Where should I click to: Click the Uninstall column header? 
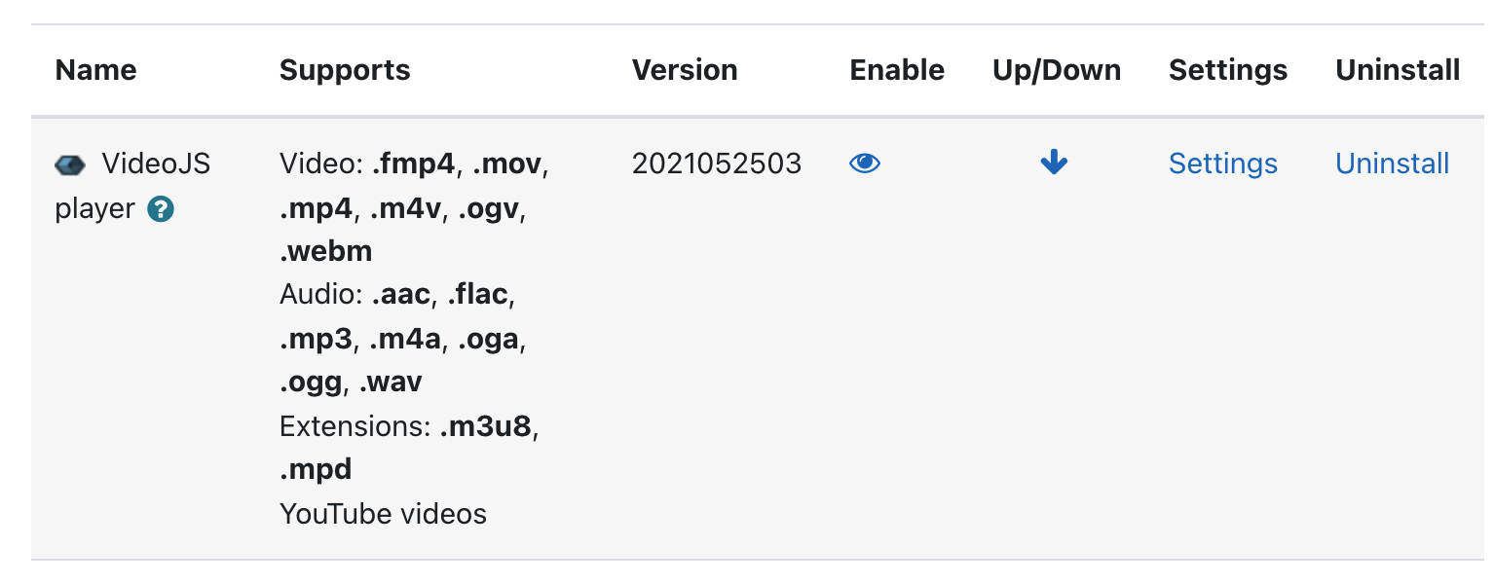pyautogui.click(x=1398, y=70)
